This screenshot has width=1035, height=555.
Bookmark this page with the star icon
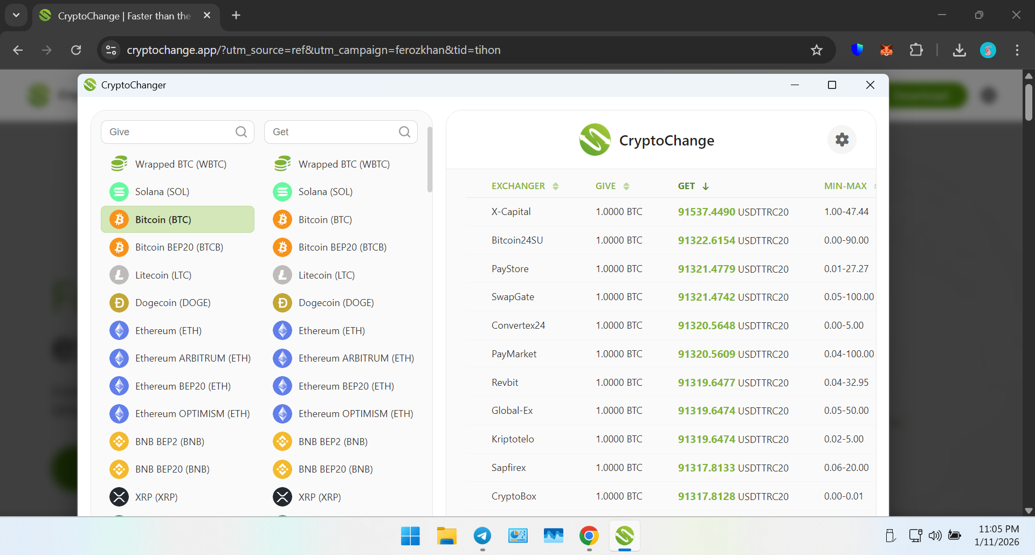click(x=817, y=50)
